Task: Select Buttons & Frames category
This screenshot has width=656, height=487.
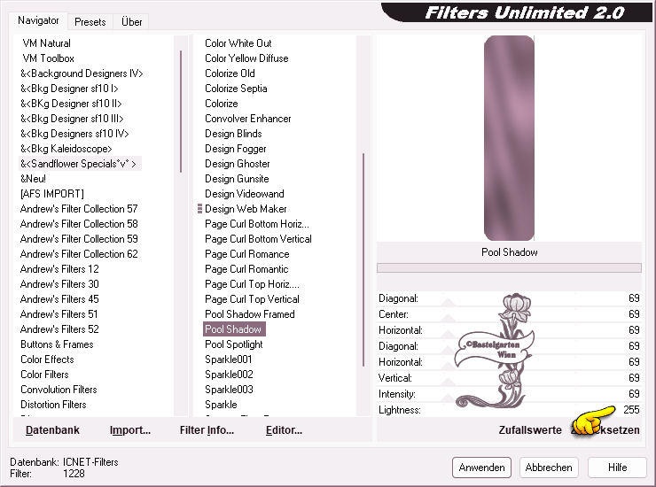Action: click(x=57, y=344)
